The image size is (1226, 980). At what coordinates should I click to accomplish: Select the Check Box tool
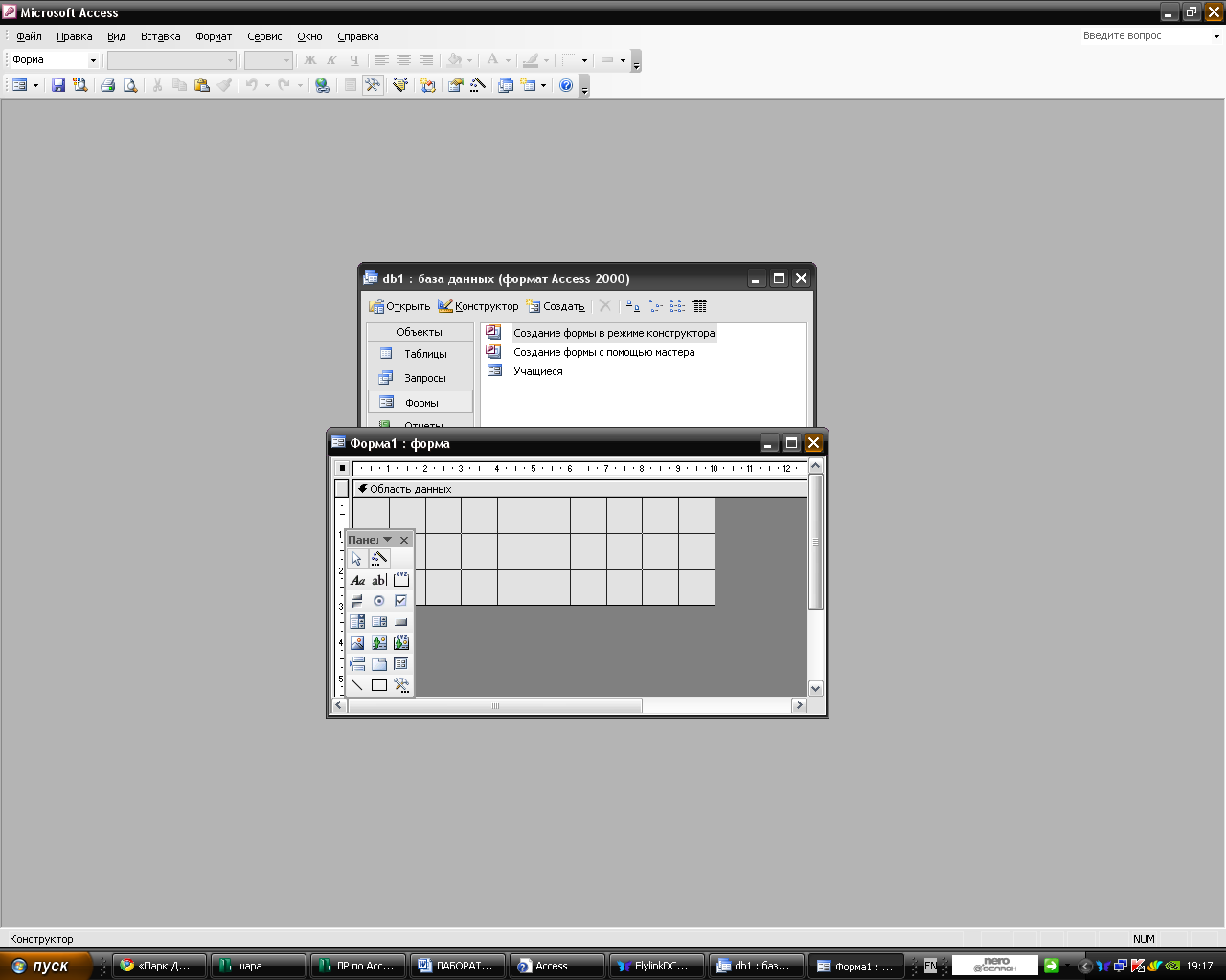coord(401,601)
